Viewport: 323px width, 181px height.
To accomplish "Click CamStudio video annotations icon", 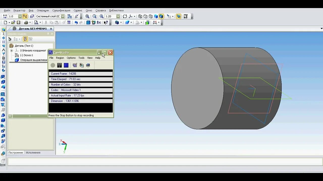I will pyautogui.click(x=82, y=65).
